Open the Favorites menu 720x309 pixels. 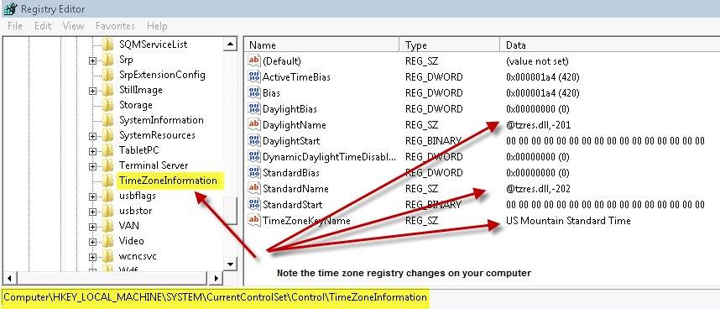click(115, 26)
